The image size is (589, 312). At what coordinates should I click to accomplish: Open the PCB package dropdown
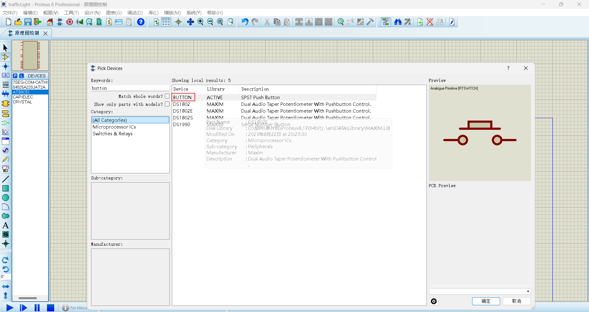point(480,291)
